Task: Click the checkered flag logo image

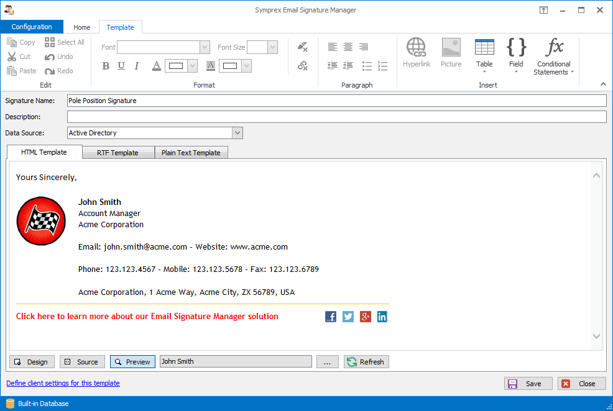Action: [x=41, y=221]
